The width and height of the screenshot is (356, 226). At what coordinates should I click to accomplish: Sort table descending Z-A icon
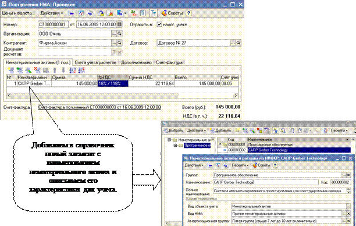(x=81, y=70)
